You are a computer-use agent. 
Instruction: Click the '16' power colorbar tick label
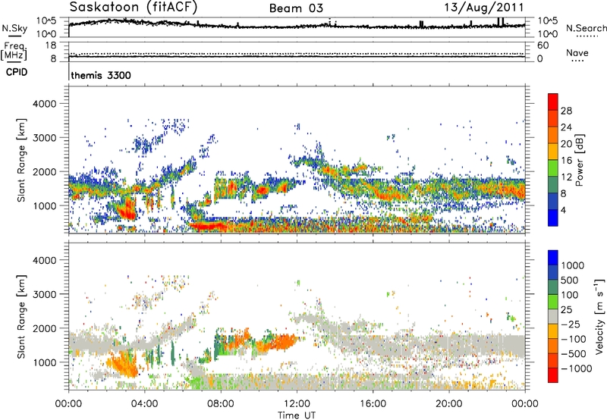pos(566,161)
